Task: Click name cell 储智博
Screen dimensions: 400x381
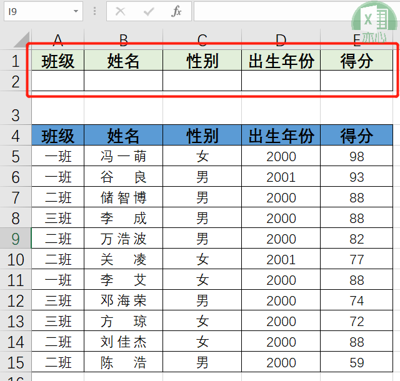Action: [124, 197]
